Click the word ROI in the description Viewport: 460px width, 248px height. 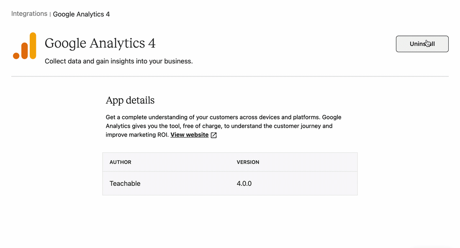163,135
